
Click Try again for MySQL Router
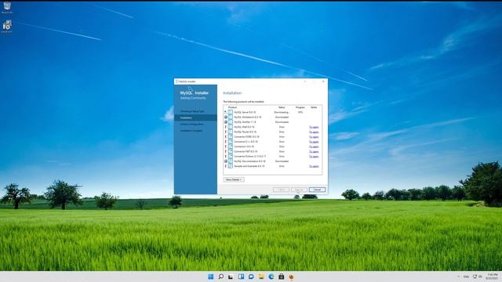[x=314, y=132]
